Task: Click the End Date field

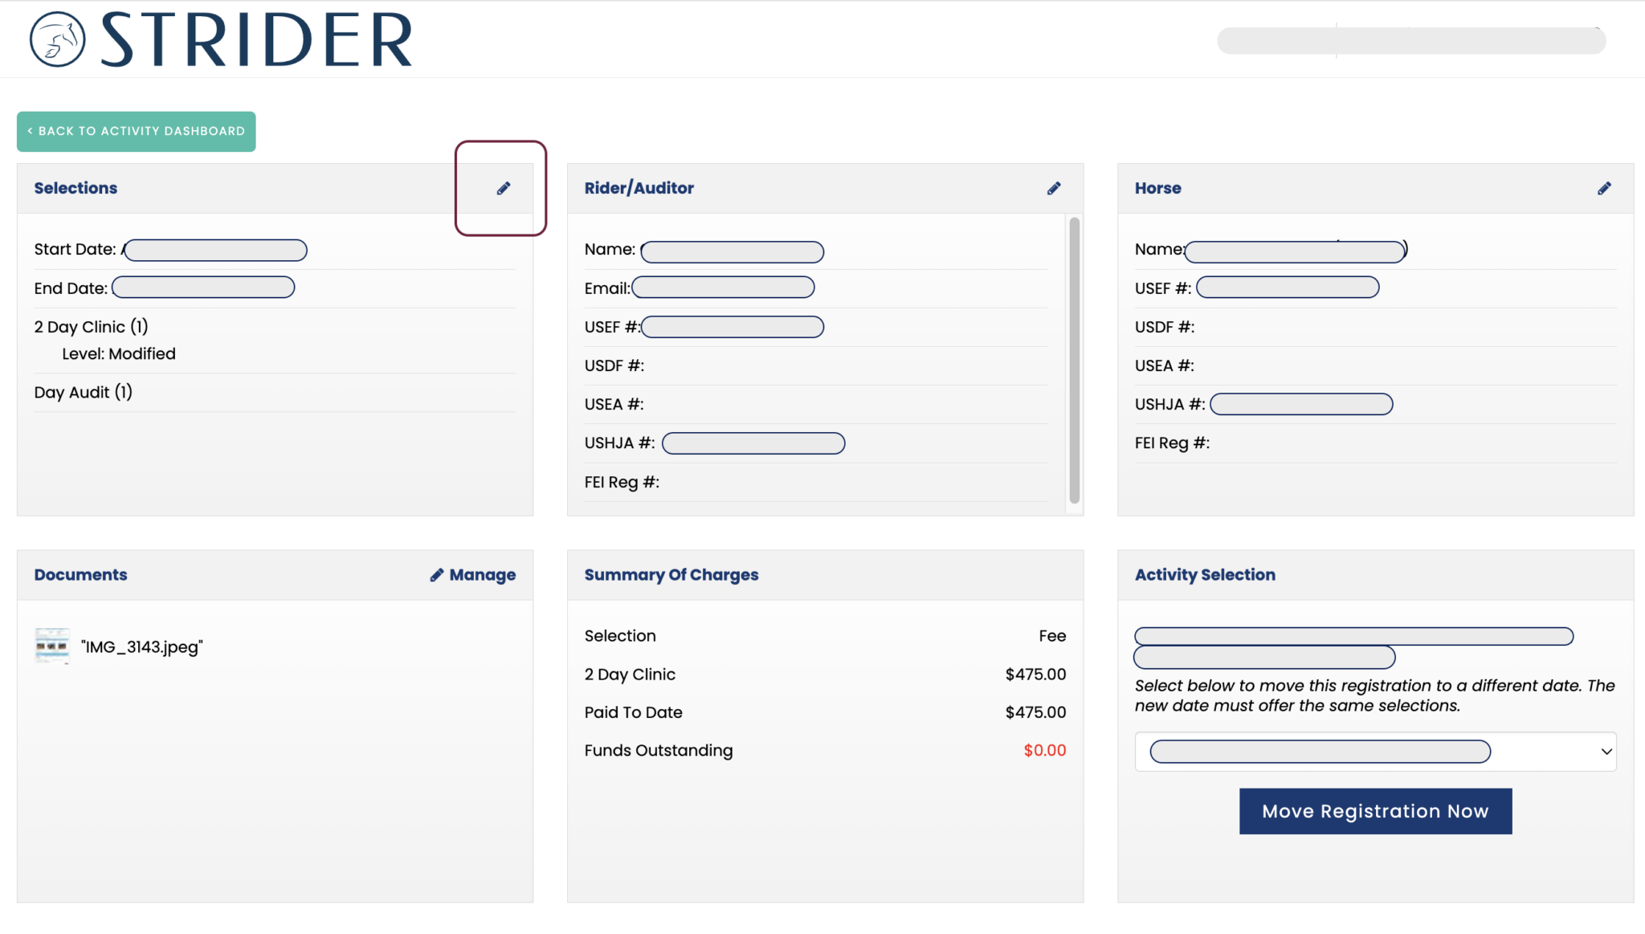Action: 202,287
